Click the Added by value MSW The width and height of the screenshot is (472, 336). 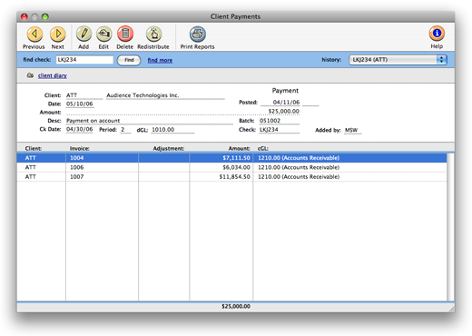(x=352, y=130)
